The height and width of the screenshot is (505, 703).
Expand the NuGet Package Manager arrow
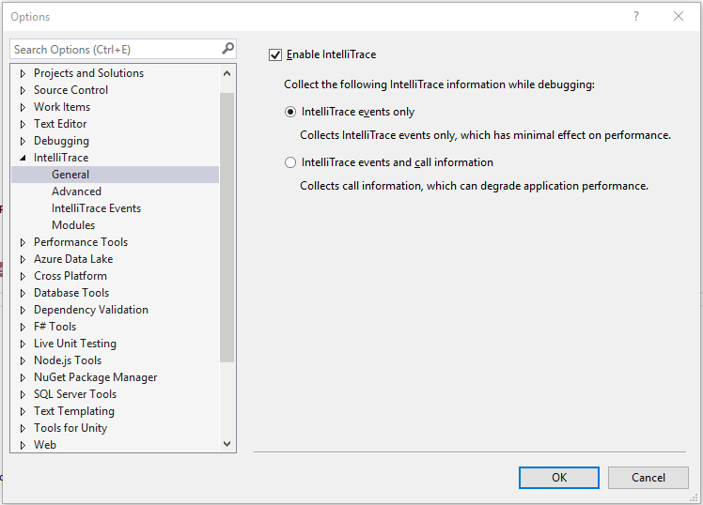pyautogui.click(x=23, y=377)
